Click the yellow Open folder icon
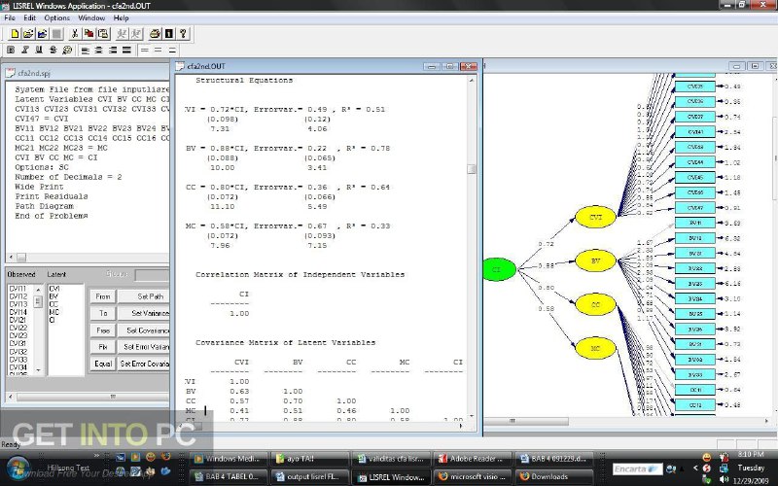Screen dimensions: 778x486 (x=28, y=34)
